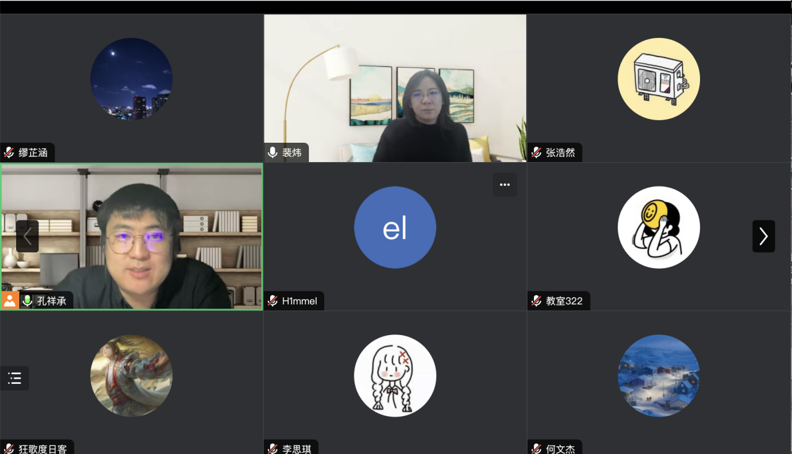This screenshot has width=792, height=454.
Task: Open the three-dots menu on H1mmel tile
Action: tap(504, 185)
